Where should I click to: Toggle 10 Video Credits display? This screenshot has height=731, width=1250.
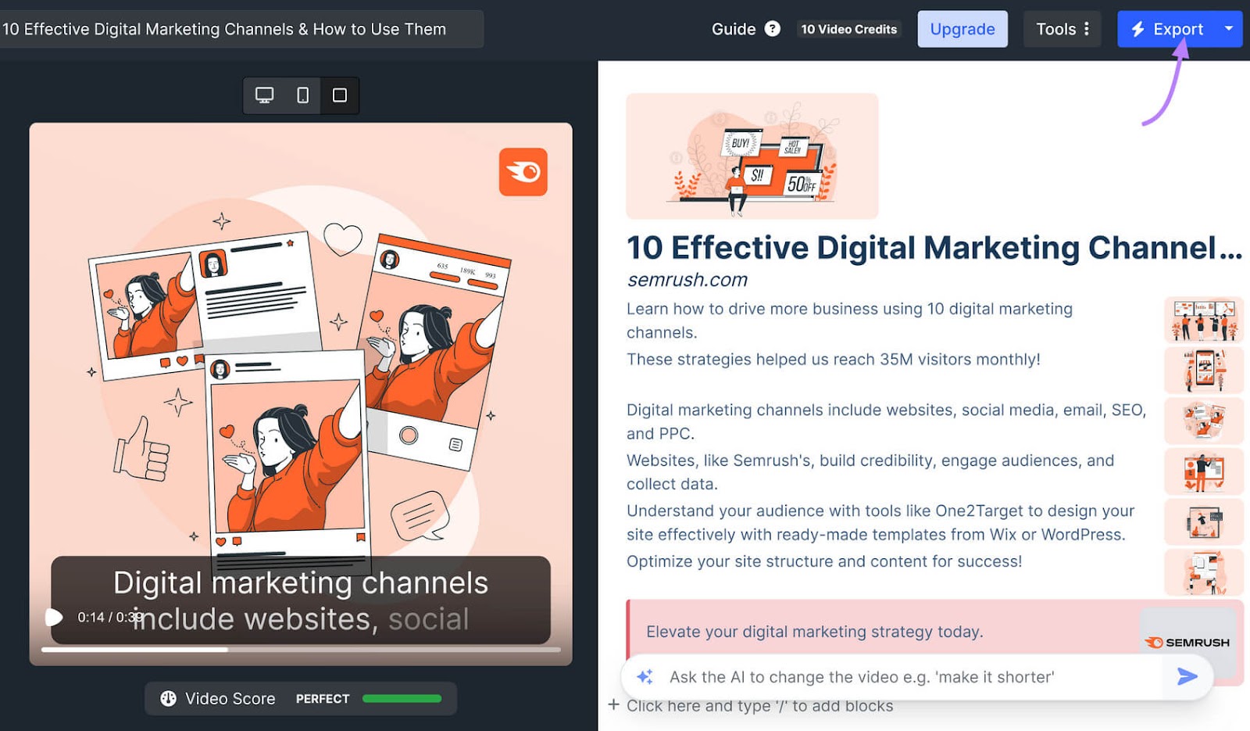[x=848, y=29]
